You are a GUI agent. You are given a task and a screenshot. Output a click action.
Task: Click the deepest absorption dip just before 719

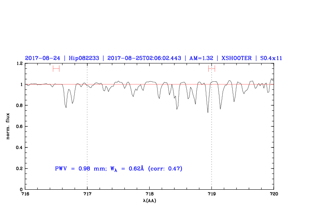(x=207, y=112)
